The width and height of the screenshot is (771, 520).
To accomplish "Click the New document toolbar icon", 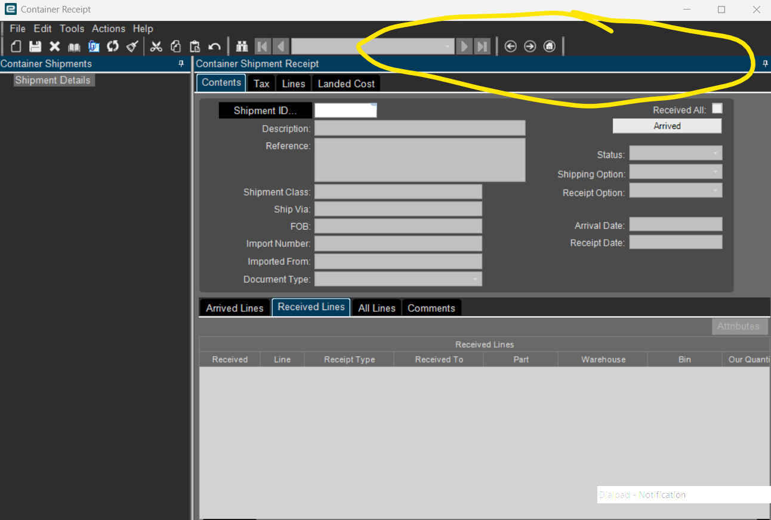I will pyautogui.click(x=16, y=47).
